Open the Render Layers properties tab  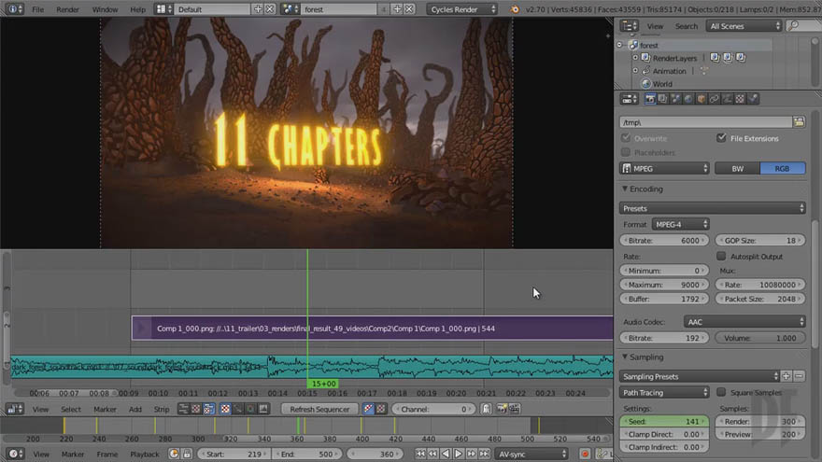[x=662, y=99]
